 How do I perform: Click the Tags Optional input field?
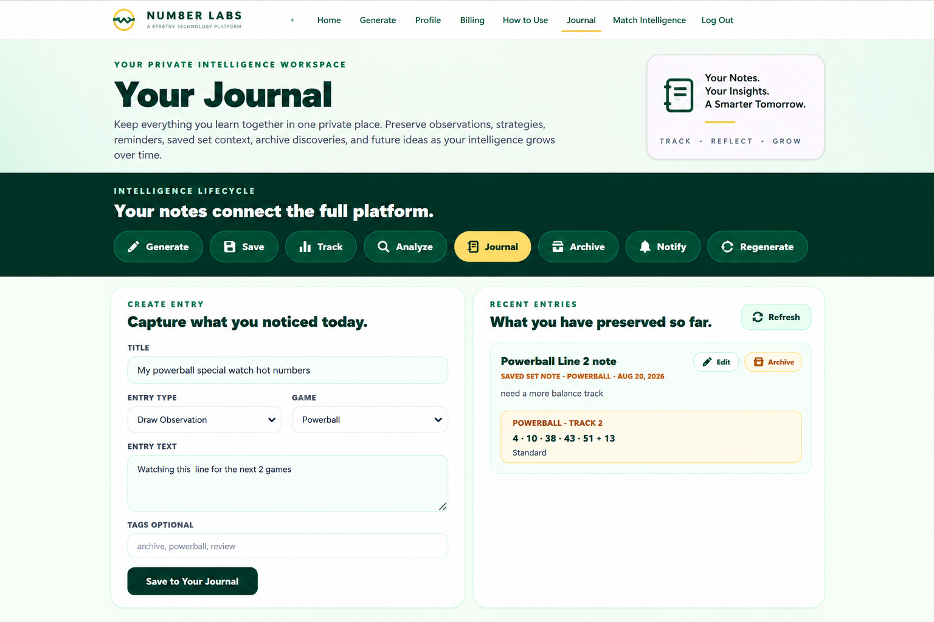[x=288, y=546]
